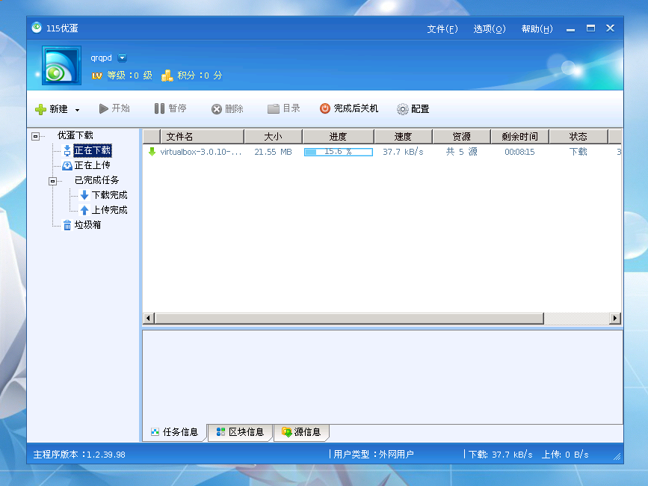Sort by 大小 column header
The image size is (648, 486).
pyautogui.click(x=273, y=136)
